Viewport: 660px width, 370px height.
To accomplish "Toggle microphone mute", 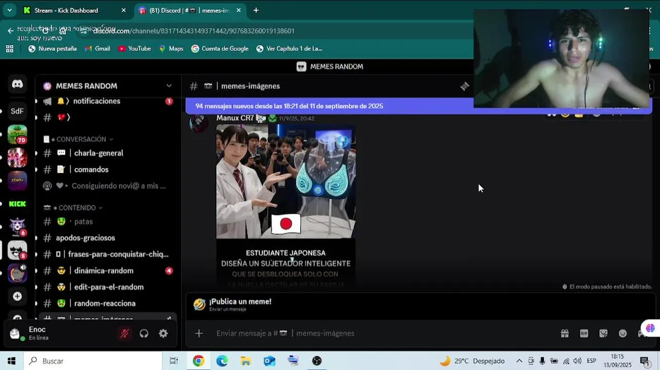I will [124, 334].
